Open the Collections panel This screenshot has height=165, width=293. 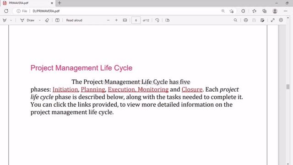point(265,11)
